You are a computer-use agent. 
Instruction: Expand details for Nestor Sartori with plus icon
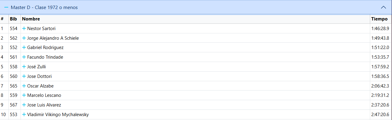tap(24, 29)
